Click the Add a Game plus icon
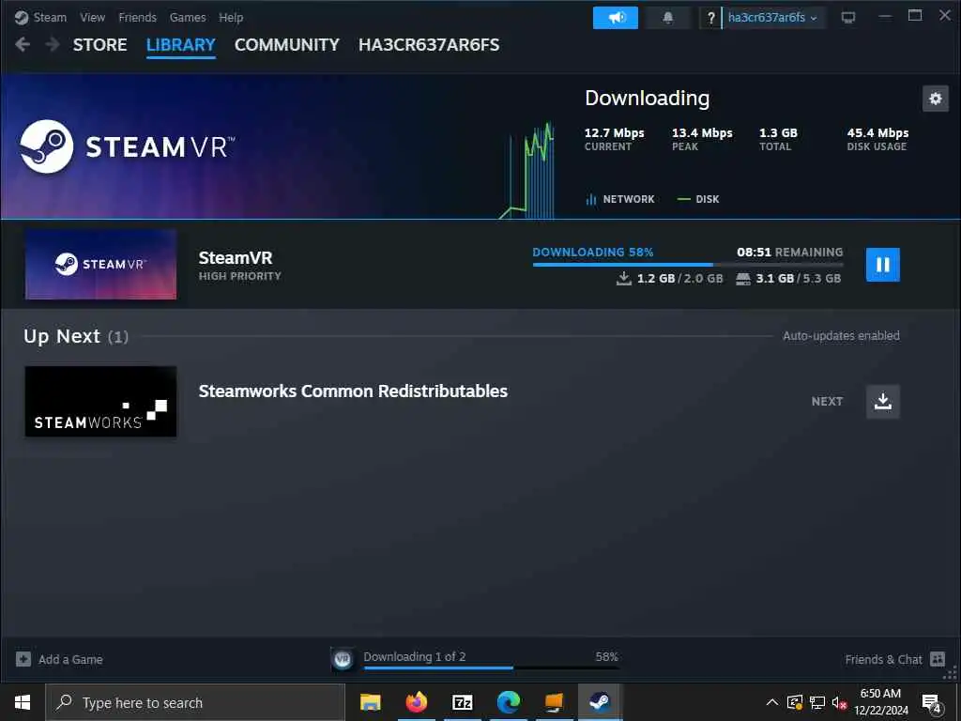 tap(23, 659)
